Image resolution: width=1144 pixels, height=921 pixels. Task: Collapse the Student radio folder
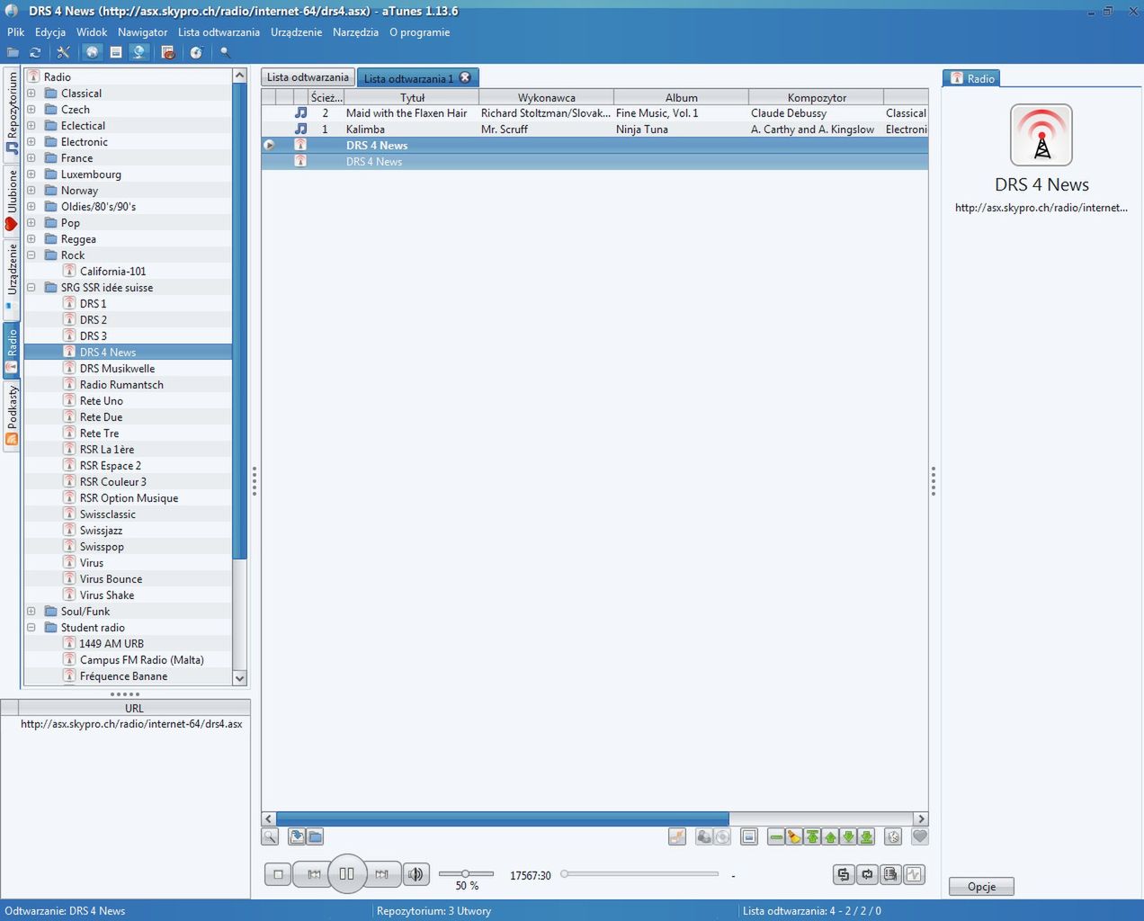tap(31, 628)
